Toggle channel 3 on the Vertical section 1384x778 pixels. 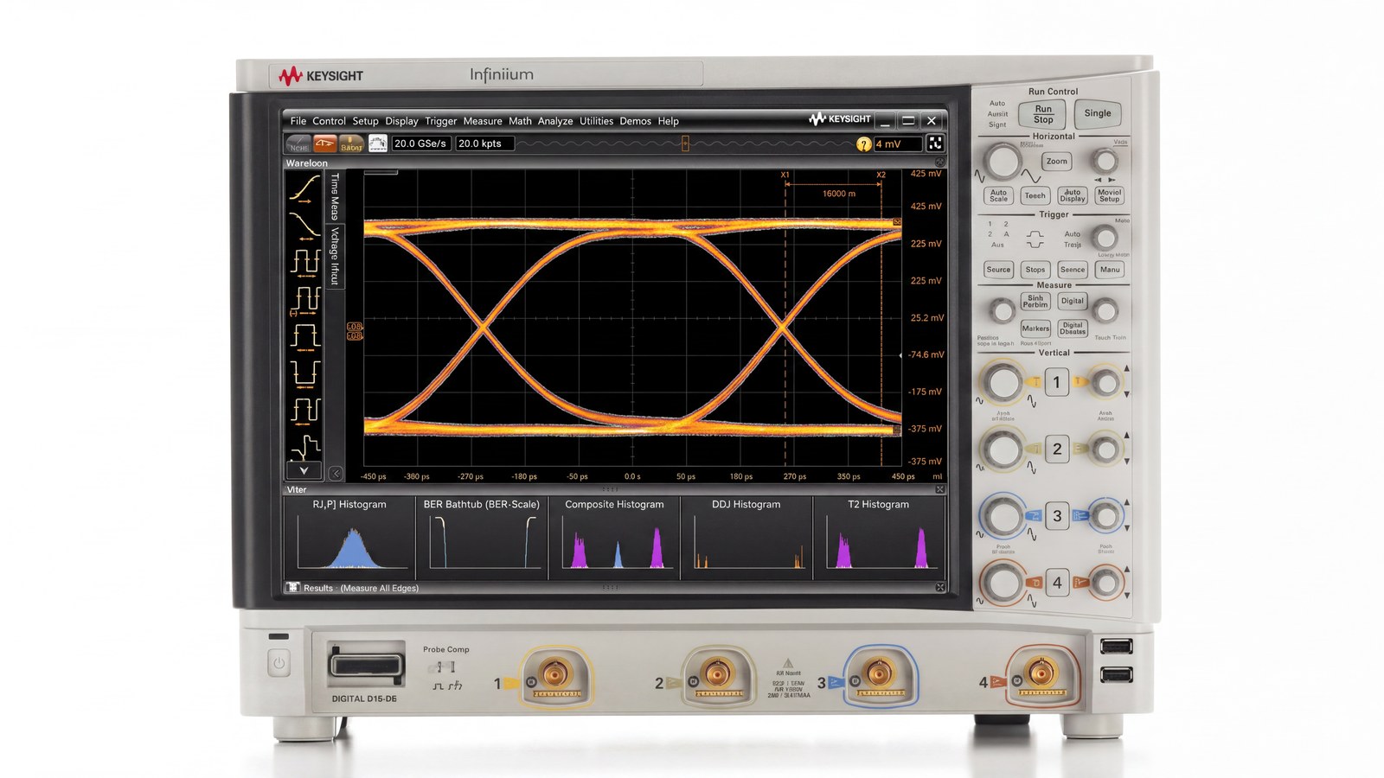click(x=1056, y=516)
